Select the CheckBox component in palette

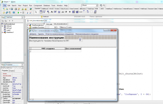coord(66,12)
